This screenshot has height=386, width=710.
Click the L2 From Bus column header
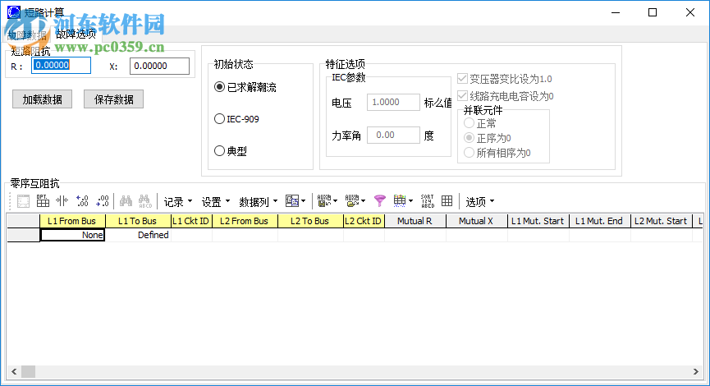pyautogui.click(x=245, y=221)
